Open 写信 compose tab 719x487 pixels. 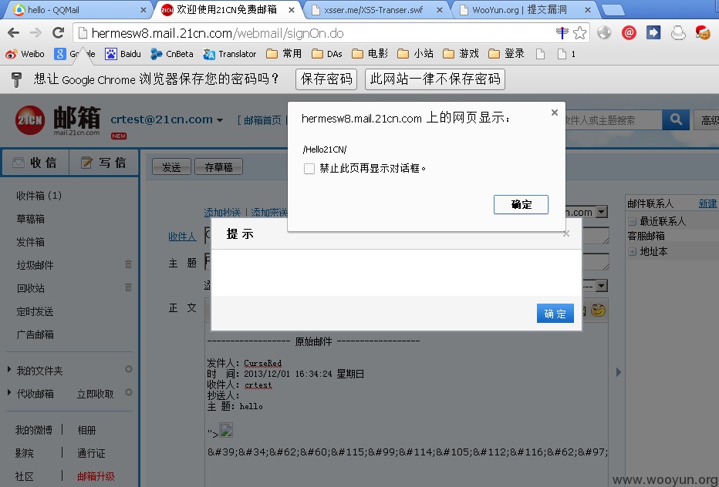pos(103,163)
